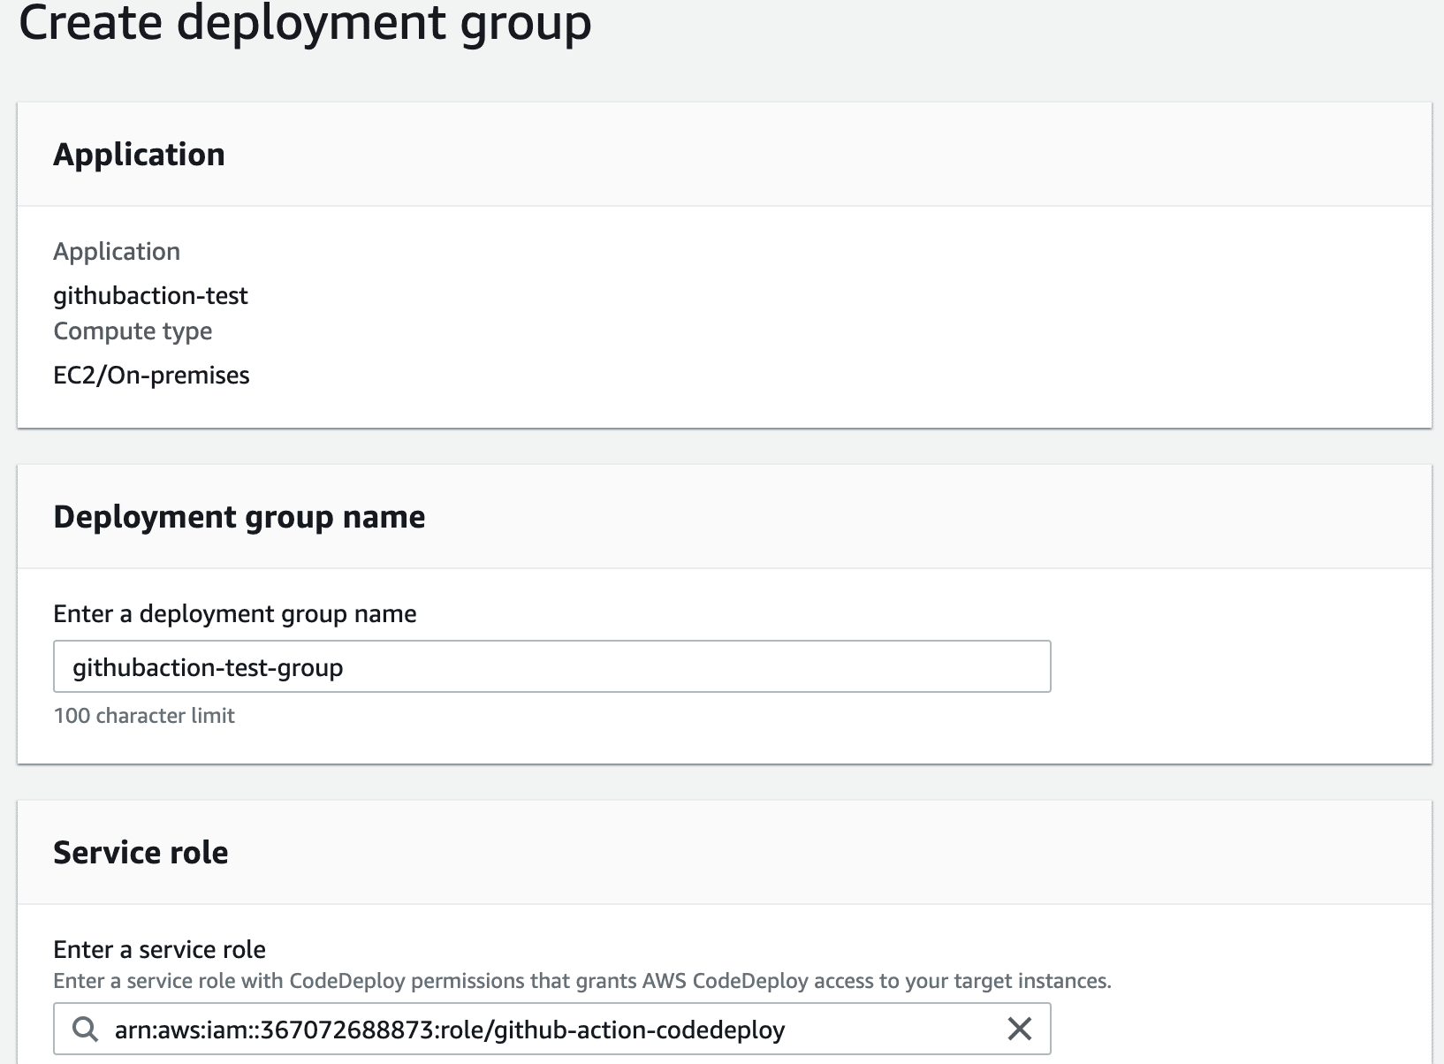Screen dimensions: 1444x1064
Task: Click the EC2/On-premises compute type value
Action: pyautogui.click(x=151, y=375)
